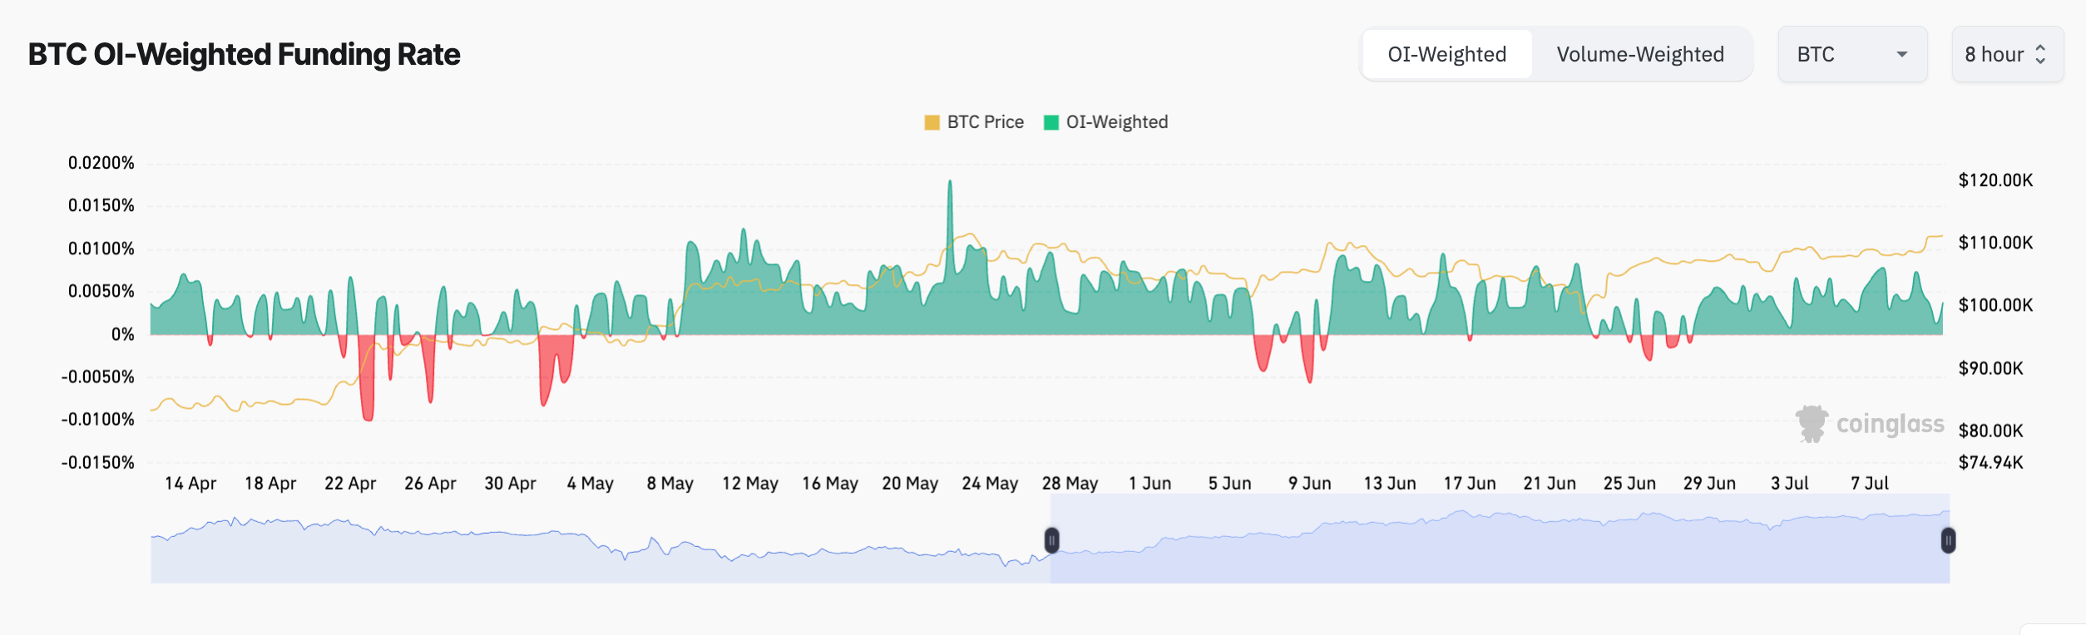Toggle the green OI-Weighted legend swatch
This screenshot has width=2086, height=635.
click(1050, 122)
